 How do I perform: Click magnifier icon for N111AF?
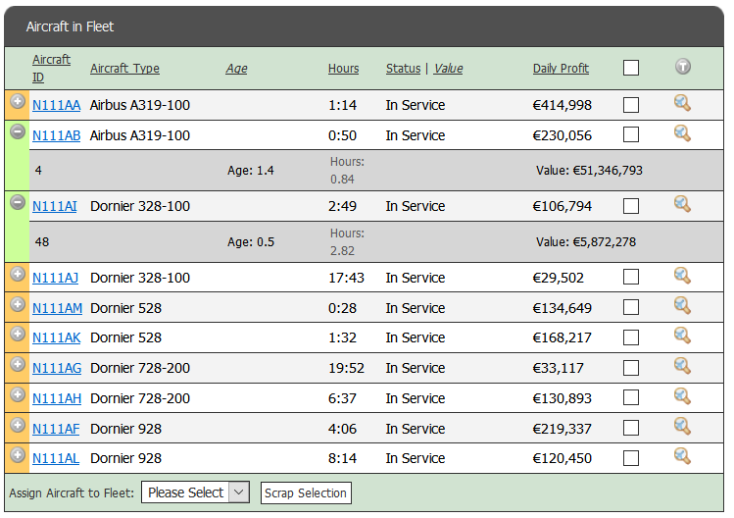point(682,427)
